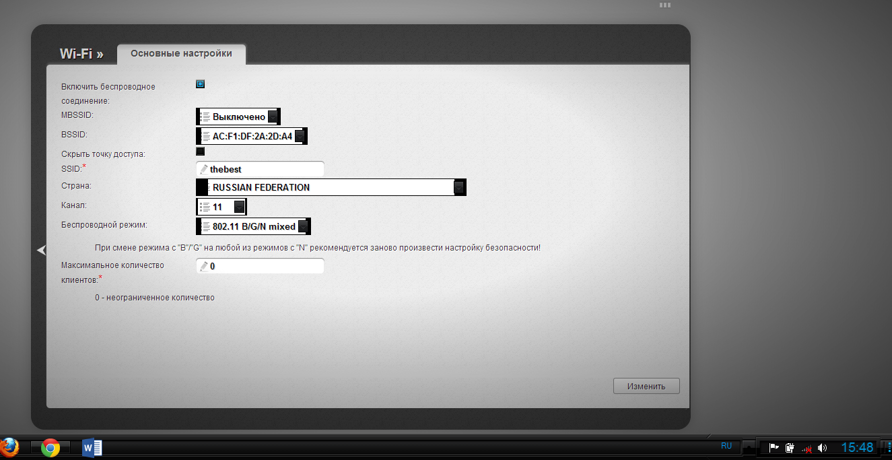Click the speaker volume tray icon

[822, 448]
